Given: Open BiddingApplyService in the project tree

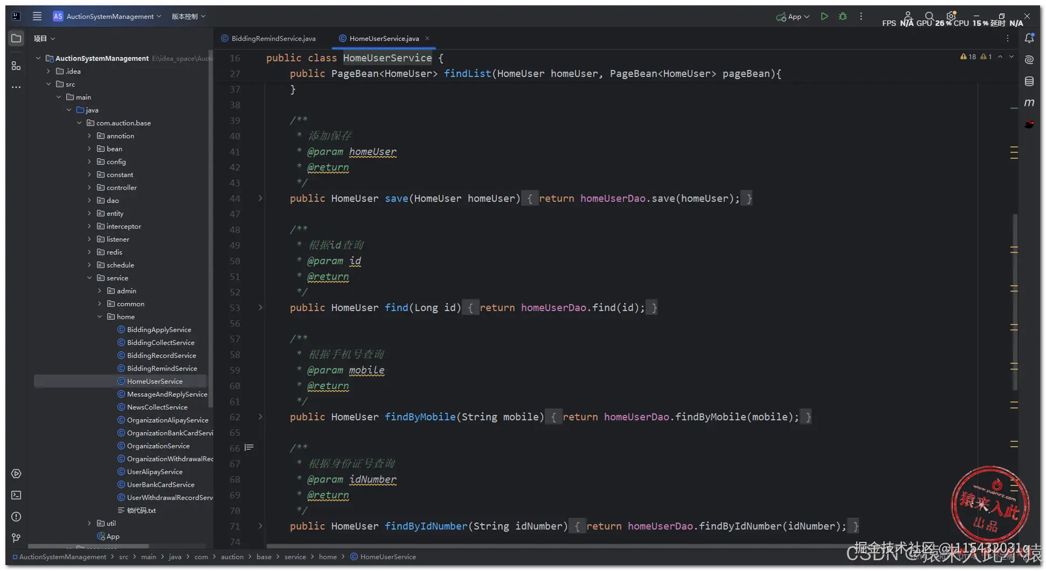Looking at the screenshot, I should (154, 329).
